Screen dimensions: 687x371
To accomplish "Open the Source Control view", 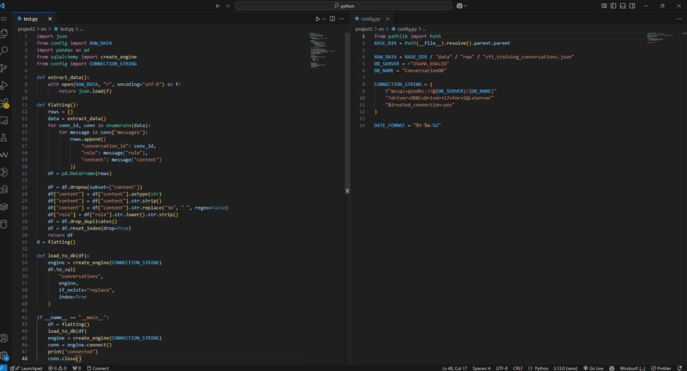I will tap(5, 68).
